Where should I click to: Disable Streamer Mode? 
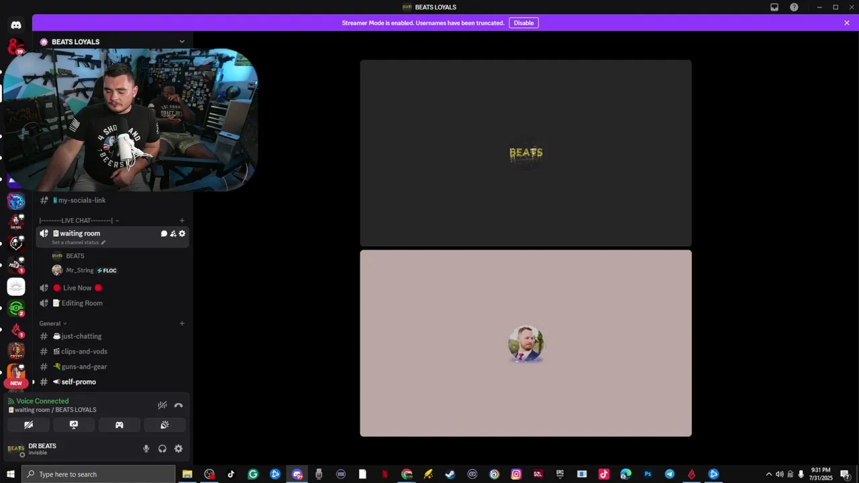(523, 23)
